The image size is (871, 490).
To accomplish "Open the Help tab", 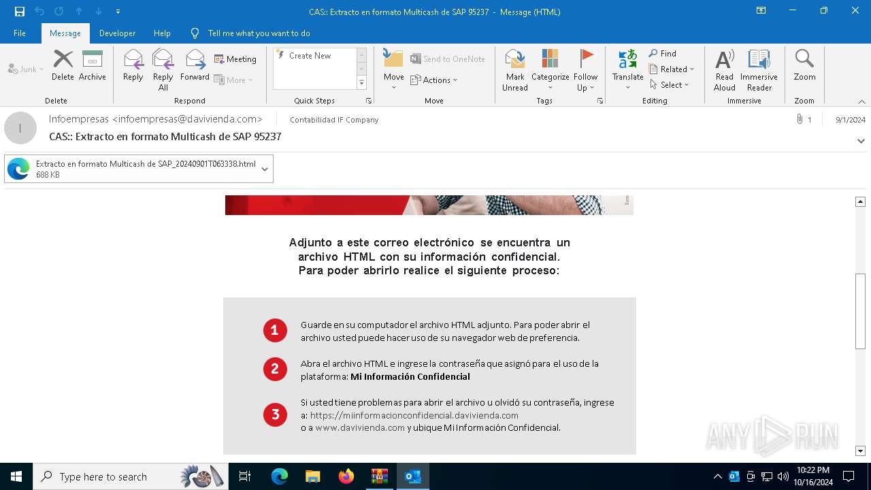I will point(162,33).
